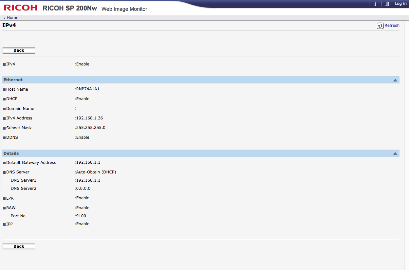
Task: Select the port number 9100
Action: click(81, 216)
